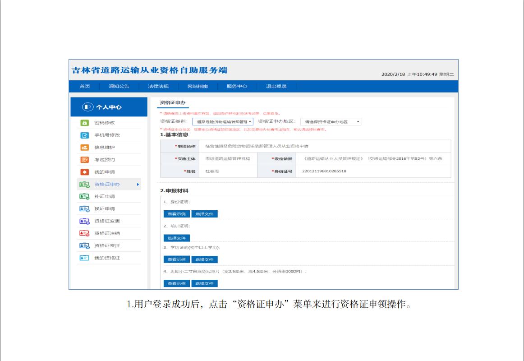524x361 pixels.
Task: Click the 手机号修改 edit icon
Action: [84, 135]
